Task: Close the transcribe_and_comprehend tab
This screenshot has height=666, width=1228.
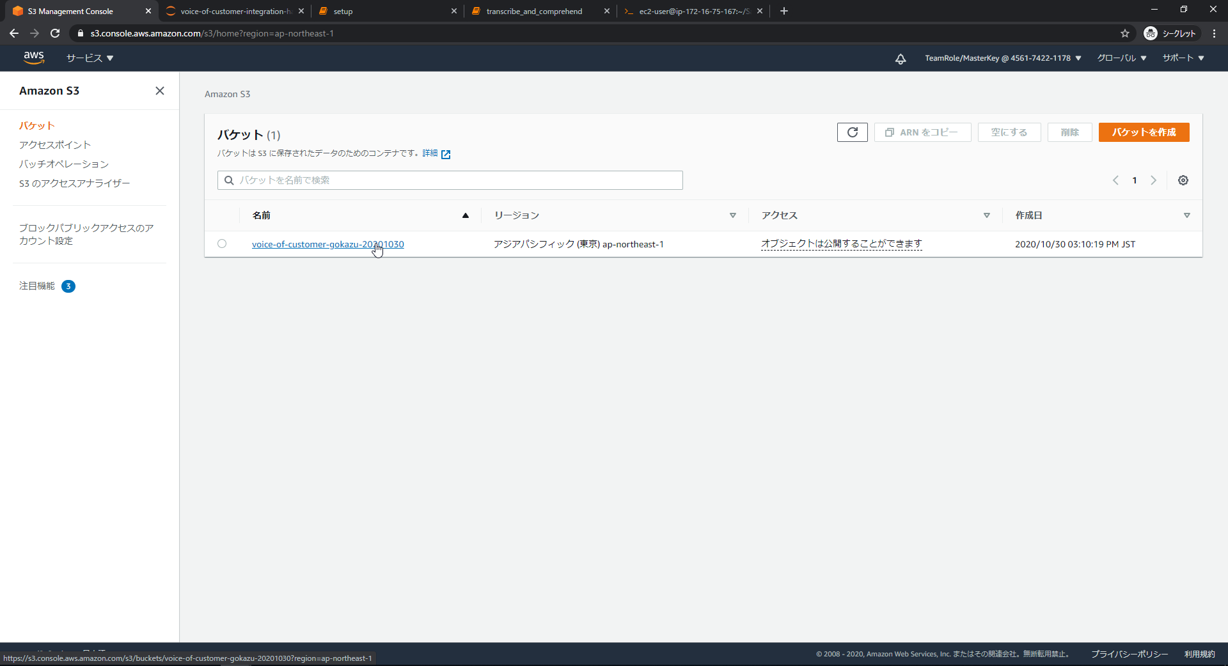Action: coord(607,11)
